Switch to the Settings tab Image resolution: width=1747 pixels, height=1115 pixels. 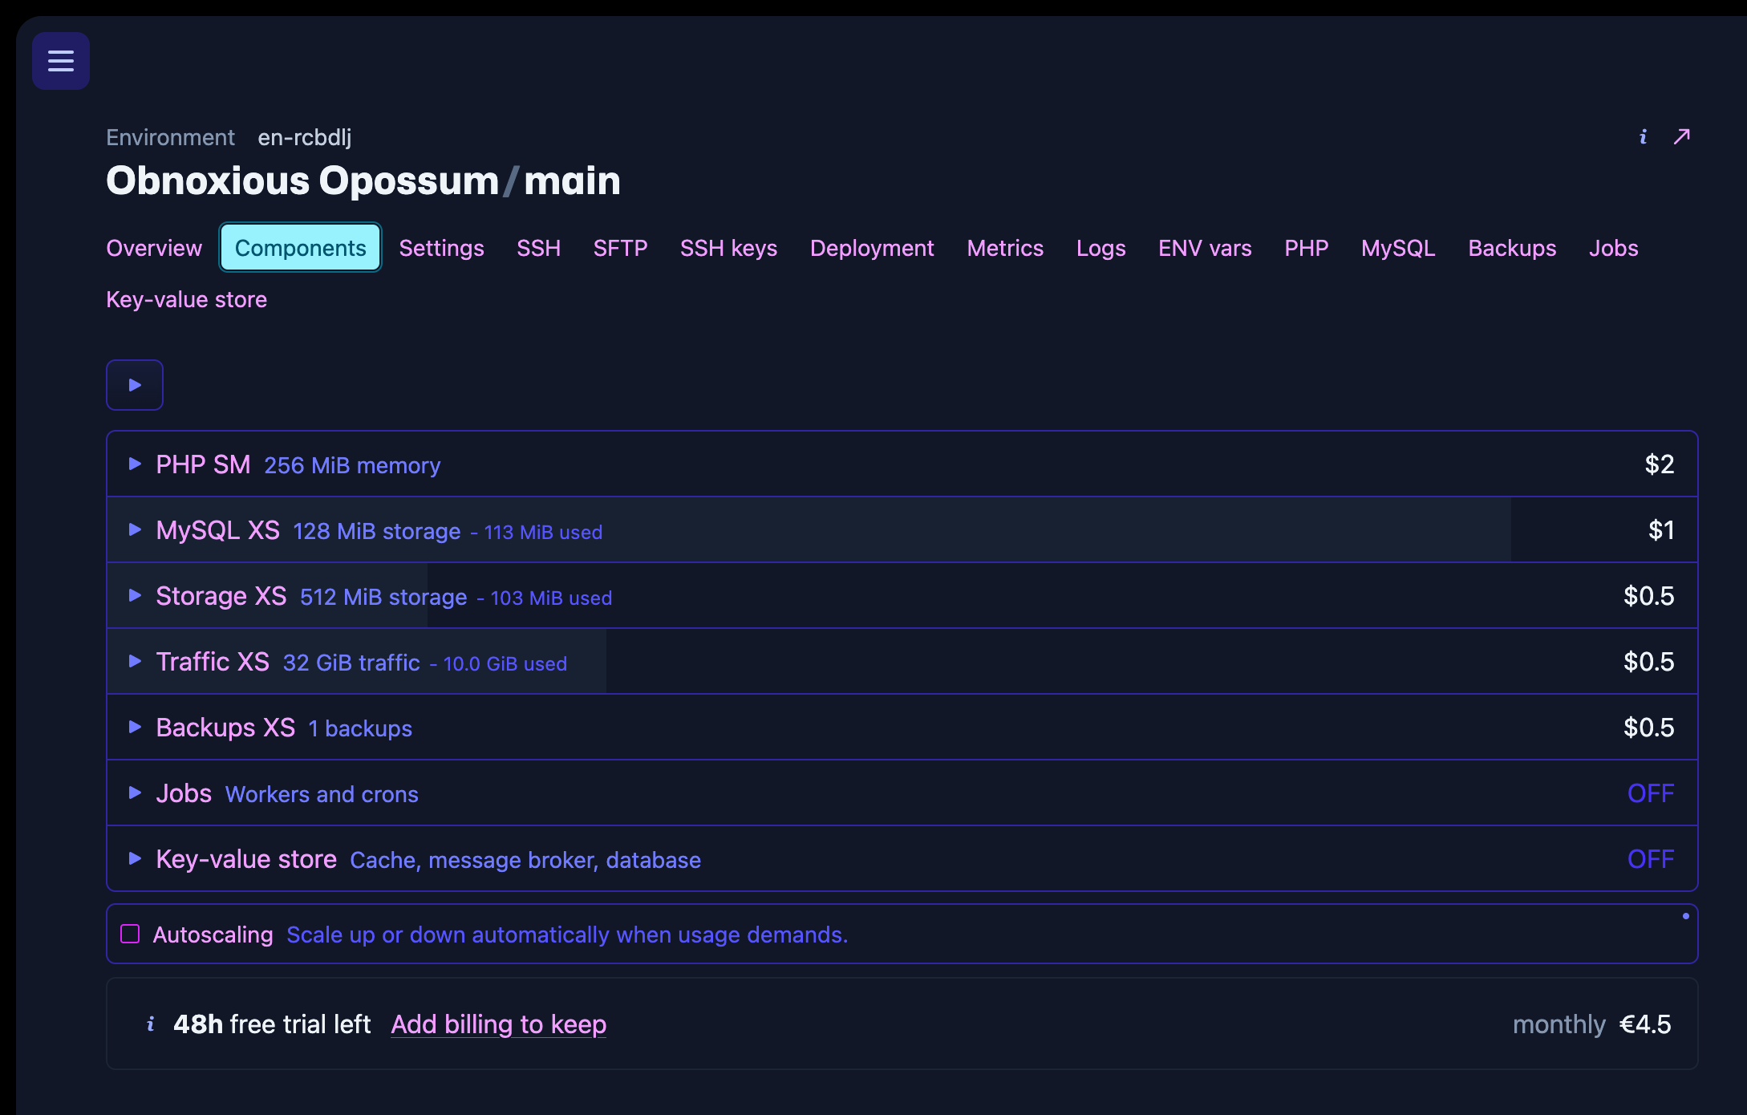pos(441,248)
